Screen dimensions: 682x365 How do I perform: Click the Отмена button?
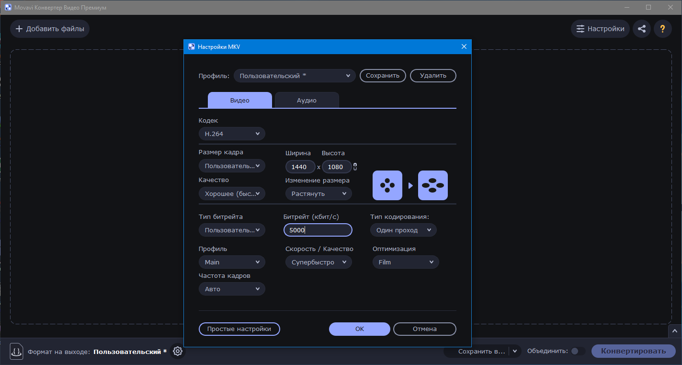[425, 329]
